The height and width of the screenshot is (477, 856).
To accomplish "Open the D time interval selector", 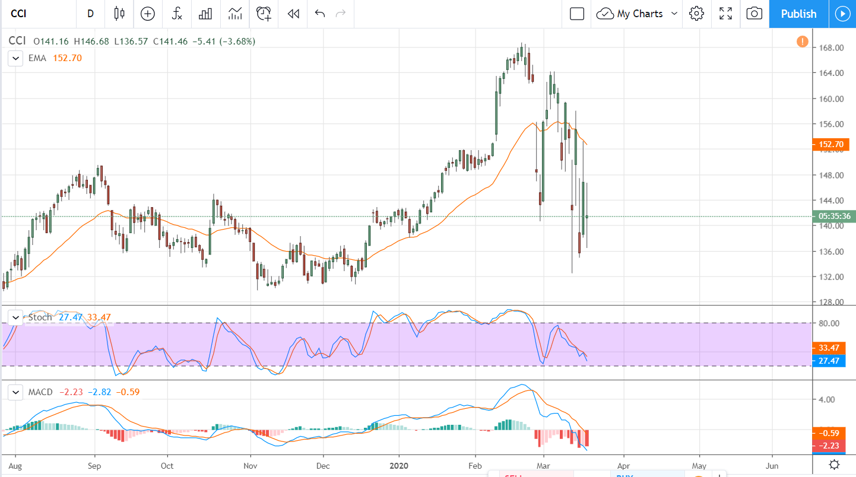I will click(x=91, y=14).
